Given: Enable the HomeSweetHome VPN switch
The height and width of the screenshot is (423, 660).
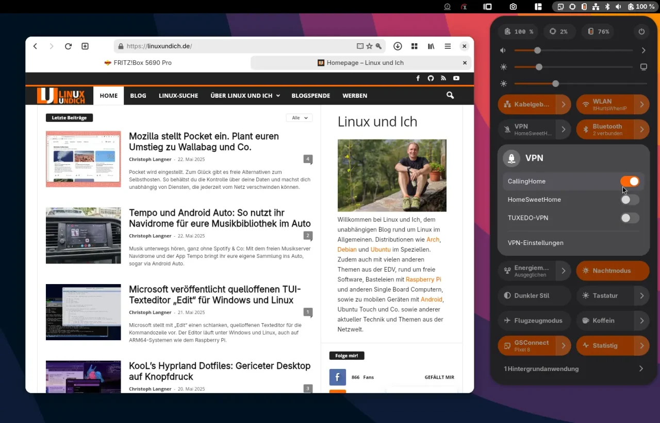Looking at the screenshot, I should 630,200.
